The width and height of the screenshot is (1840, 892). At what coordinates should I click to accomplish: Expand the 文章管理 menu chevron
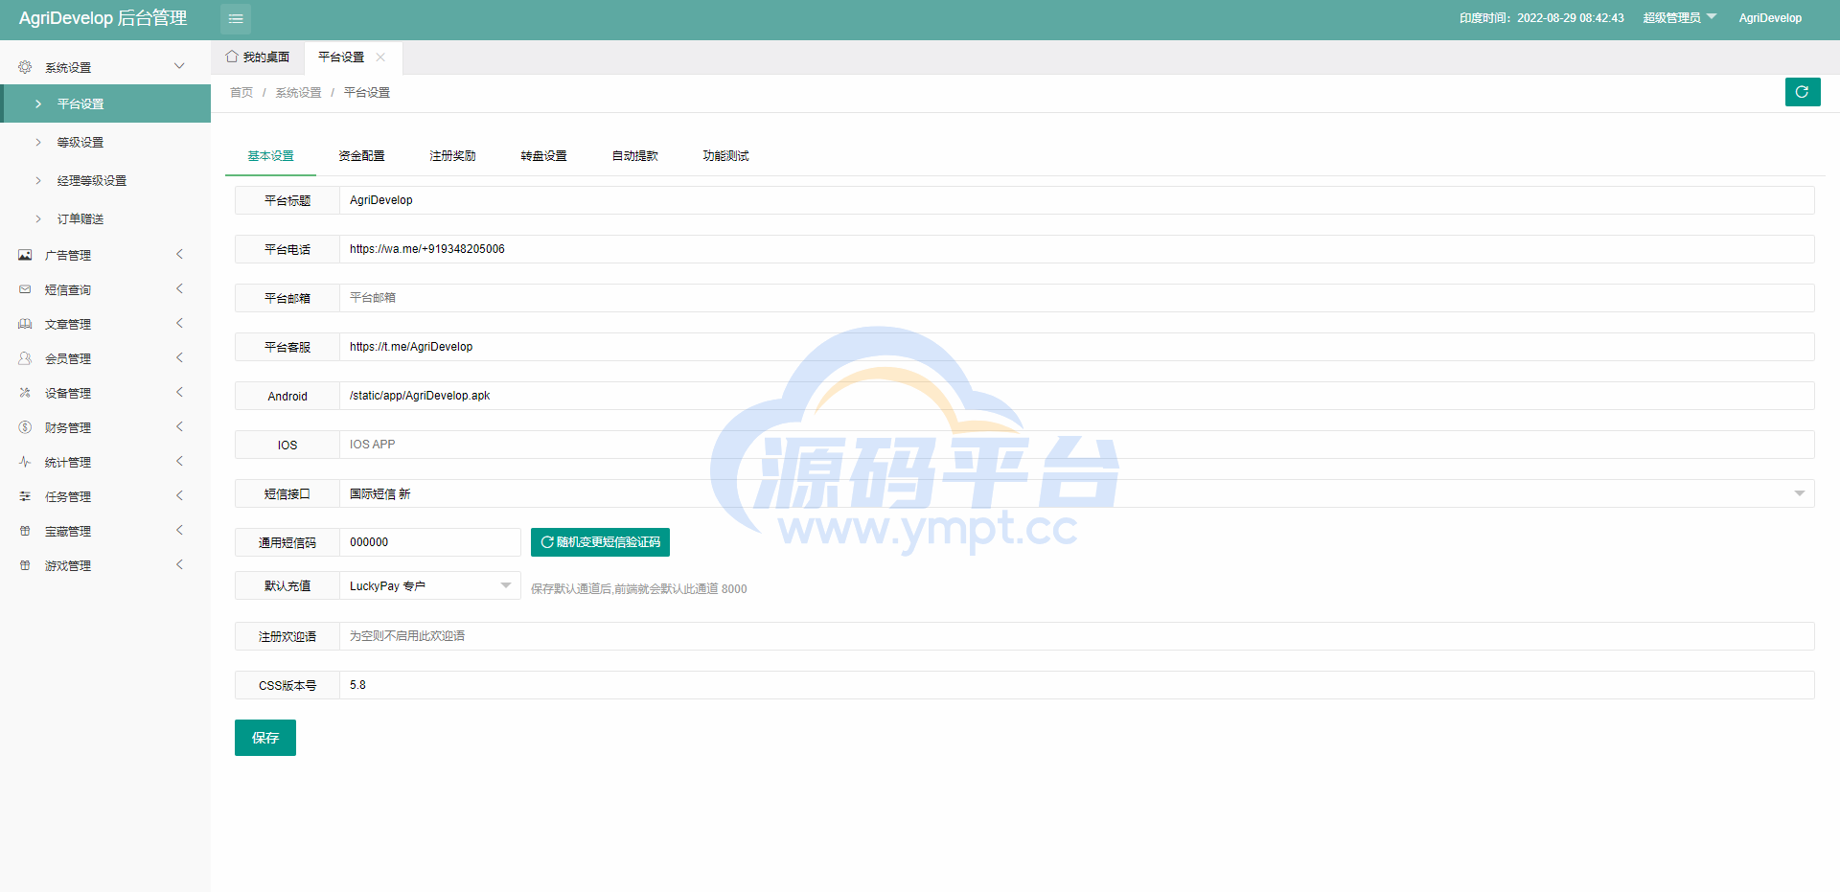179,323
